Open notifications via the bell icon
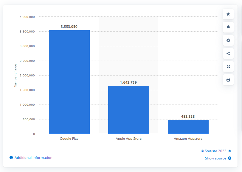 pos(228,27)
